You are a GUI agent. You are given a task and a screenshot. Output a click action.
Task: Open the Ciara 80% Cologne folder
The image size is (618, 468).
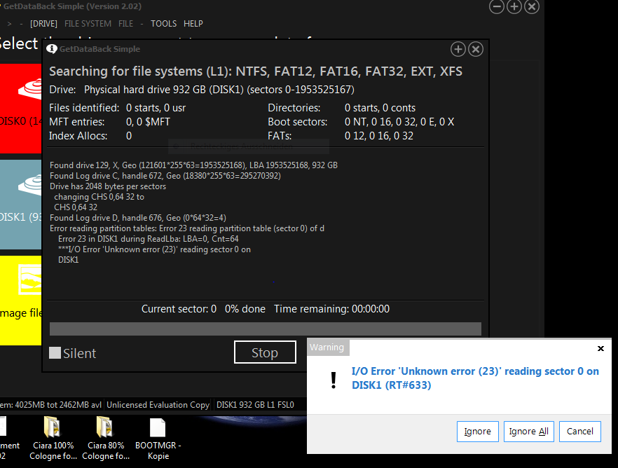(x=106, y=438)
